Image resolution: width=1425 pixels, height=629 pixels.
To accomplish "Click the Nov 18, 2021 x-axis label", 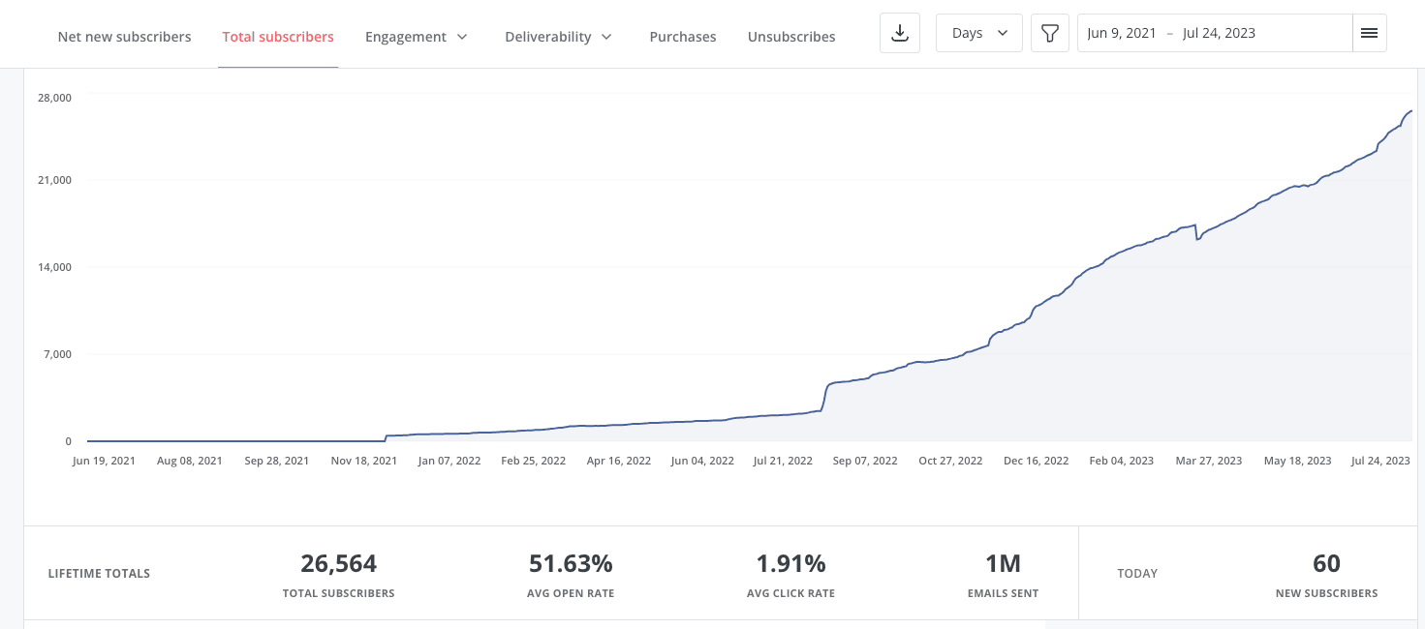I will [x=364, y=461].
